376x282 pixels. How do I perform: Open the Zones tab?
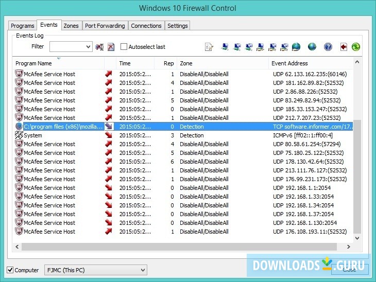(71, 26)
